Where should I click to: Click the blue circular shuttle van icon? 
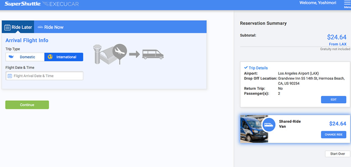pyautogui.click(x=269, y=125)
